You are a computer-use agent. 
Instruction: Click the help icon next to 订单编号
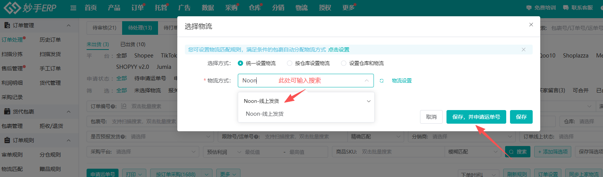pyautogui.click(x=114, y=107)
